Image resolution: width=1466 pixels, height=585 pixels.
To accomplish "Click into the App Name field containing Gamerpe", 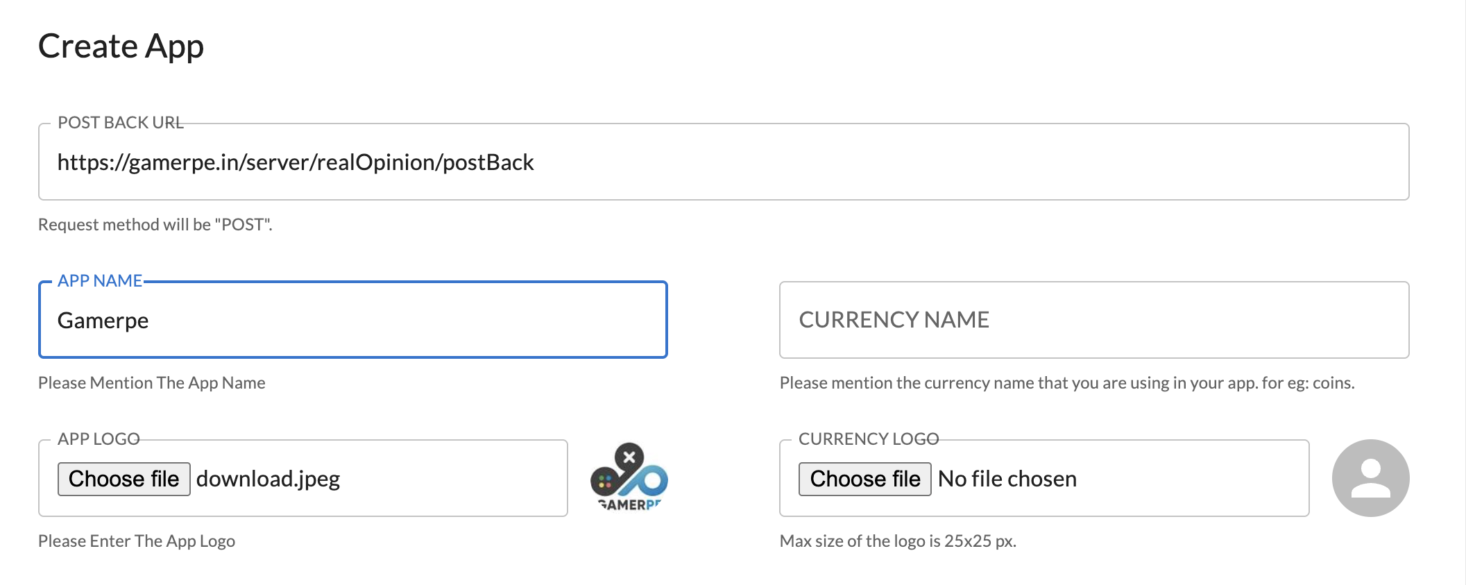I will tap(352, 321).
